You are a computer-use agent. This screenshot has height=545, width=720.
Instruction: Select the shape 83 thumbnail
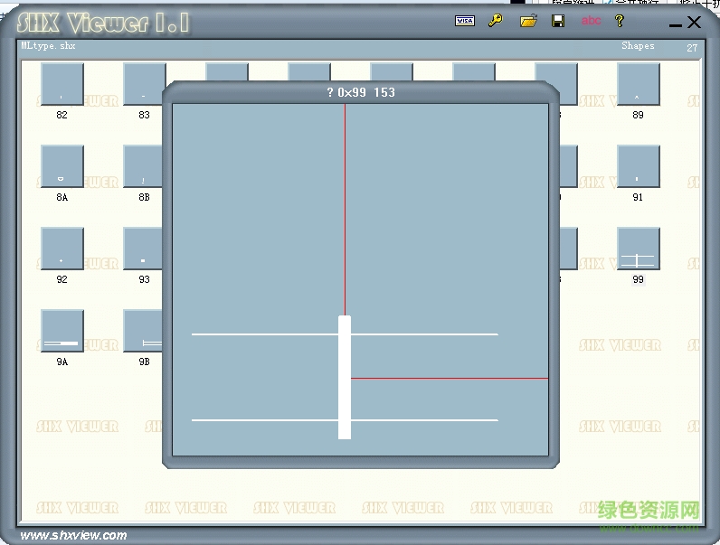tap(143, 84)
